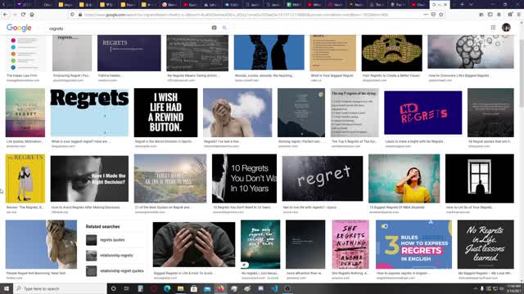Bookmark this page with the star icon

click(x=441, y=15)
